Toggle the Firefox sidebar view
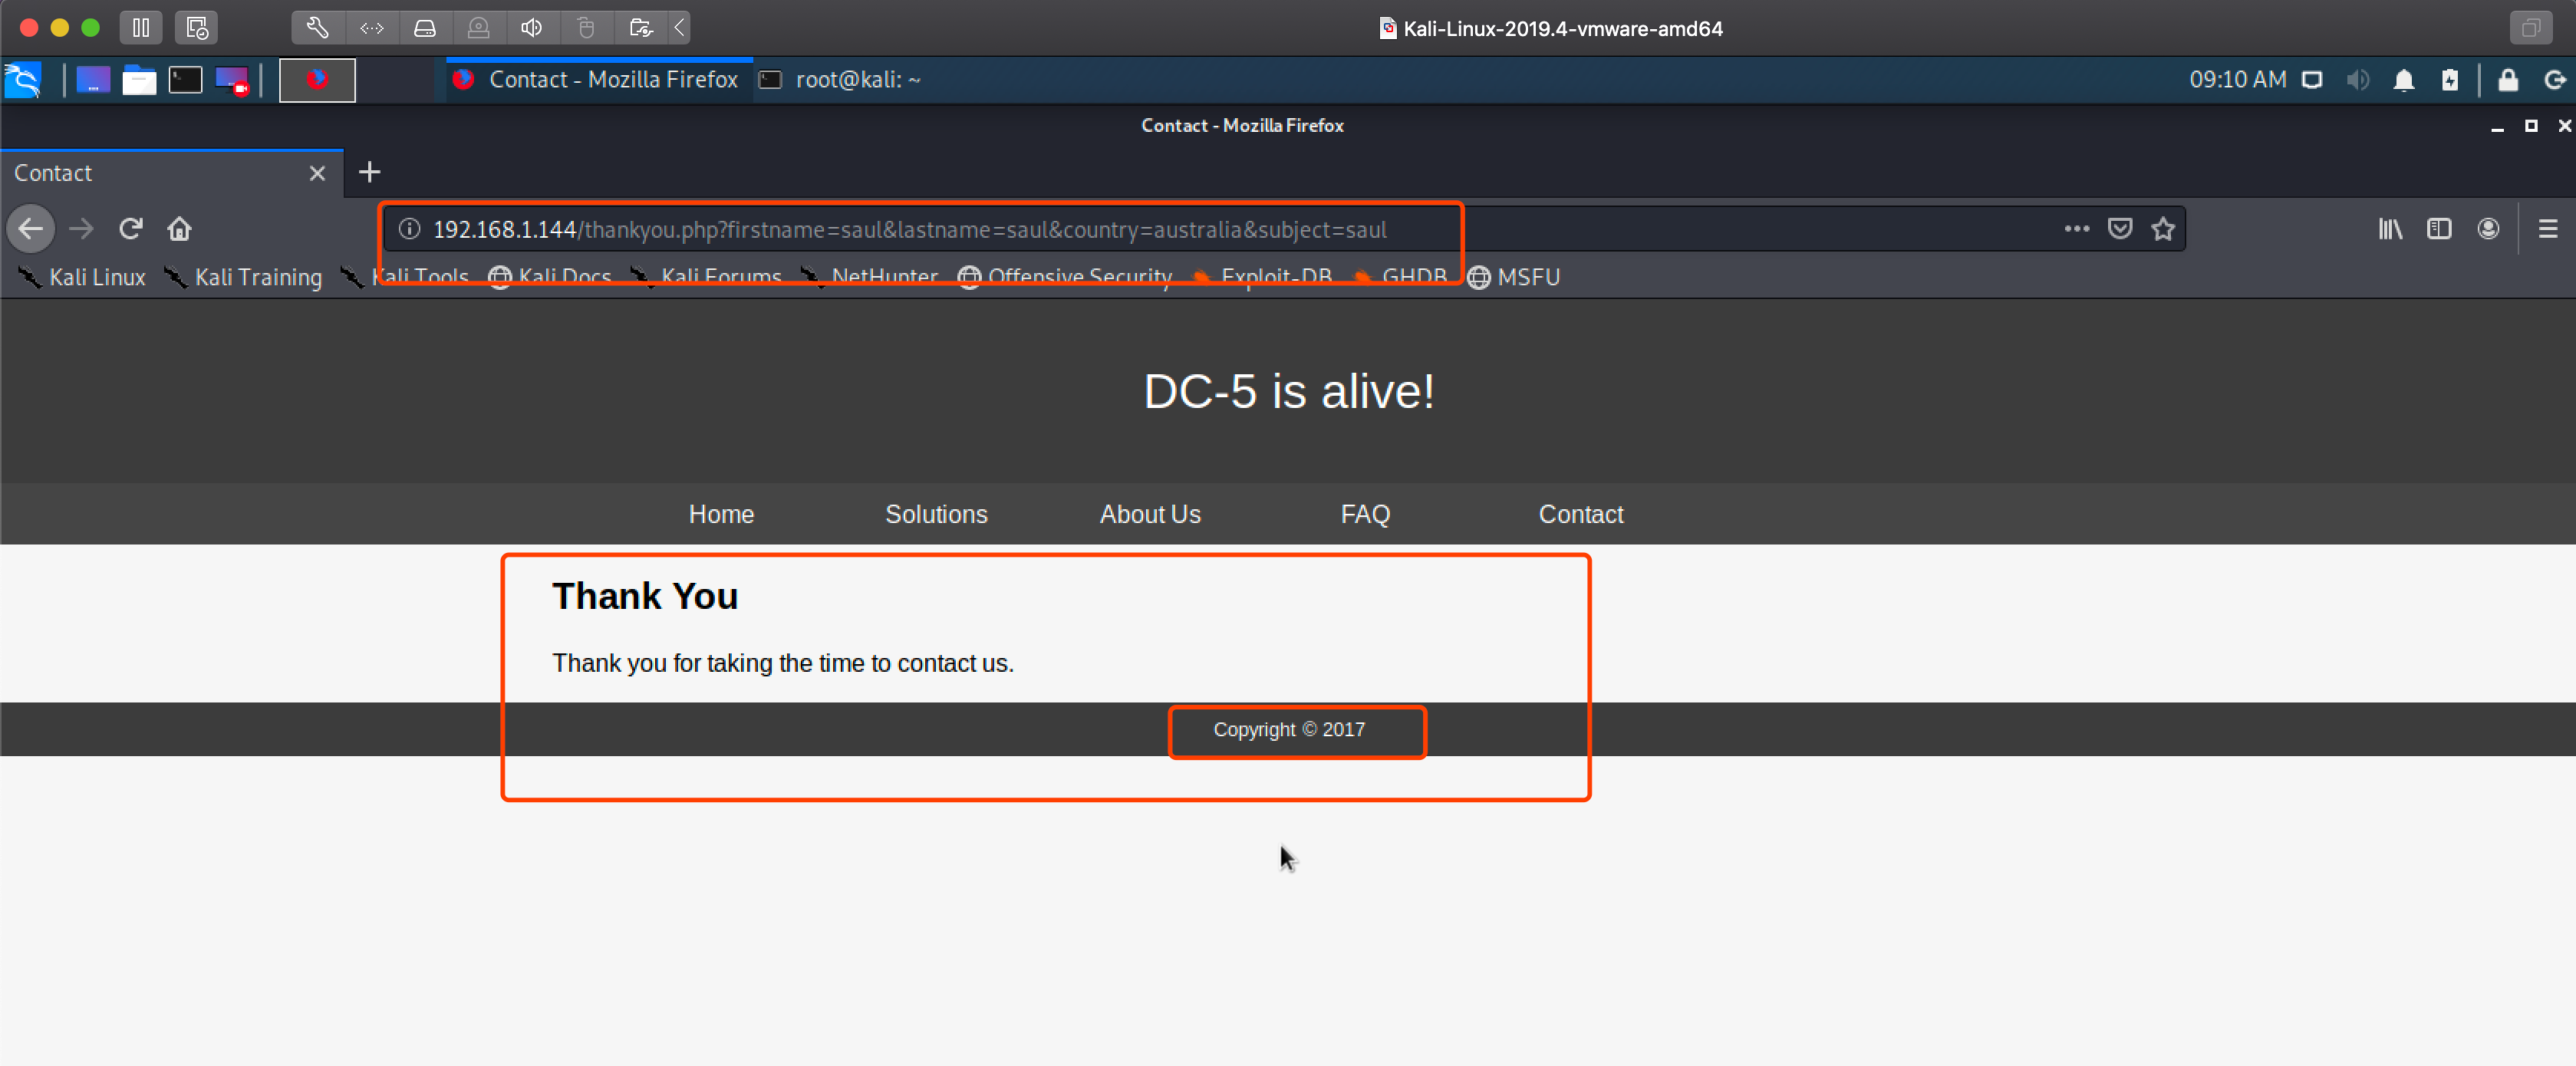Viewport: 2576px width, 1066px height. [x=2439, y=229]
